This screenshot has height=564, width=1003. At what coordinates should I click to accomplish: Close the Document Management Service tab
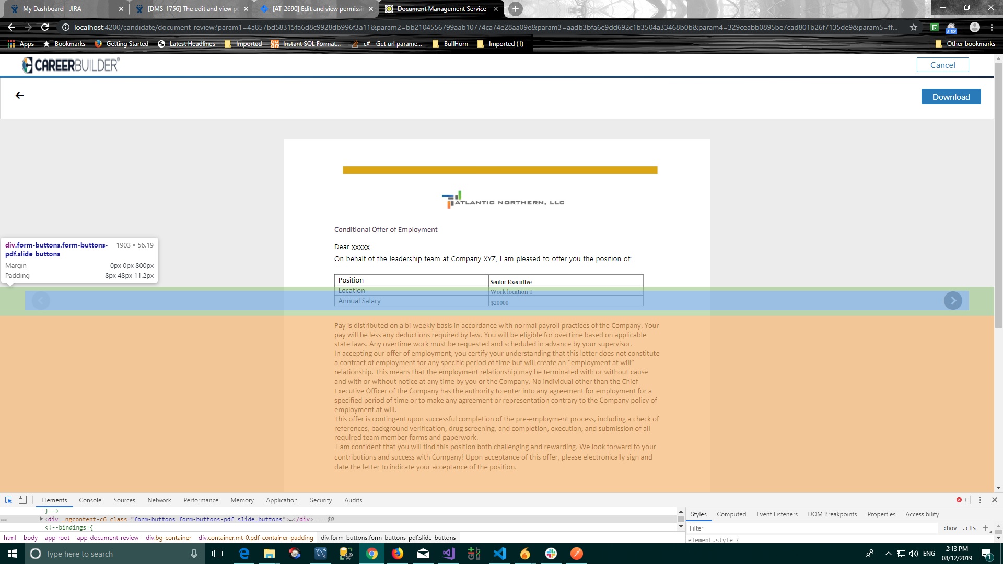pyautogui.click(x=496, y=9)
